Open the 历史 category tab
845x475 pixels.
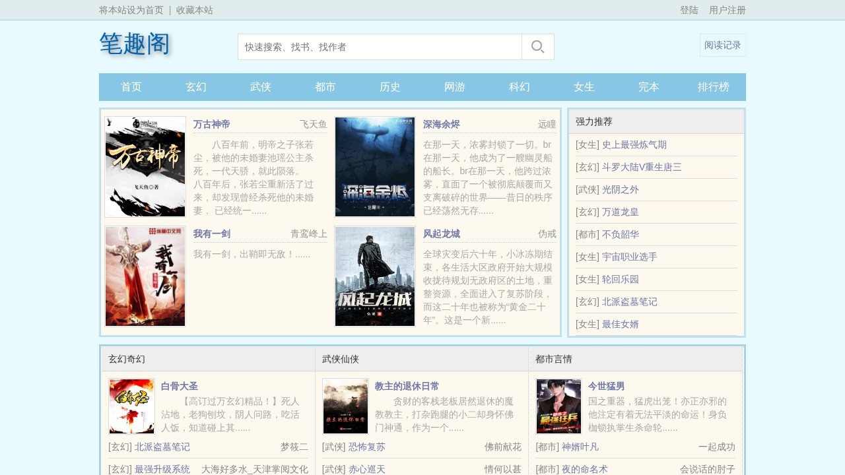(390, 87)
